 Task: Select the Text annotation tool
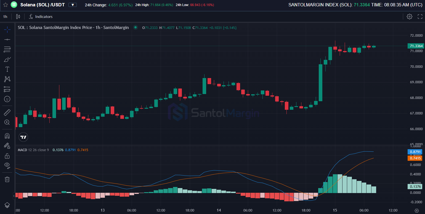[x=7, y=69]
